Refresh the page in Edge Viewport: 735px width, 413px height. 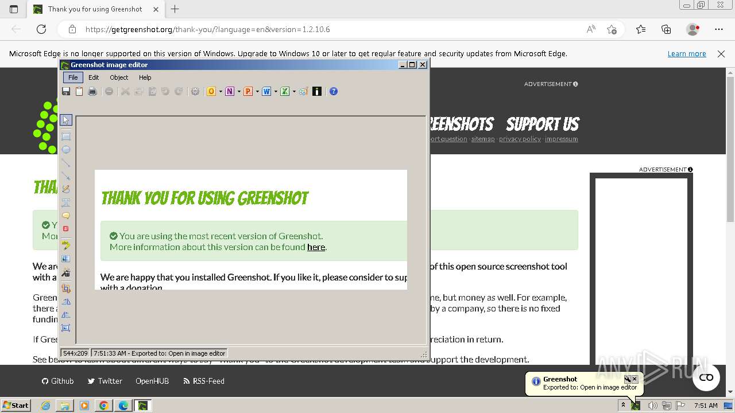click(x=41, y=29)
